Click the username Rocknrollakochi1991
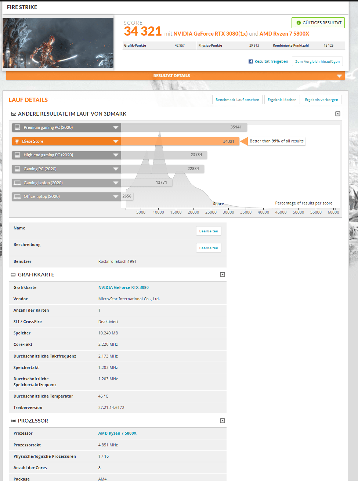 pyautogui.click(x=117, y=262)
